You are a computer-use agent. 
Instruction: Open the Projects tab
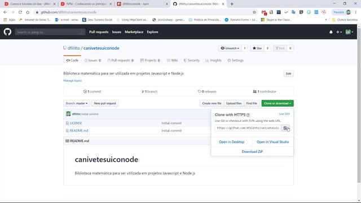(x=150, y=60)
